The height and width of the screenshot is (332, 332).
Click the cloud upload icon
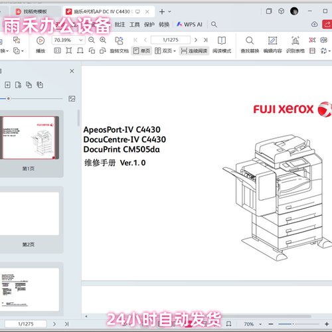[314, 24]
